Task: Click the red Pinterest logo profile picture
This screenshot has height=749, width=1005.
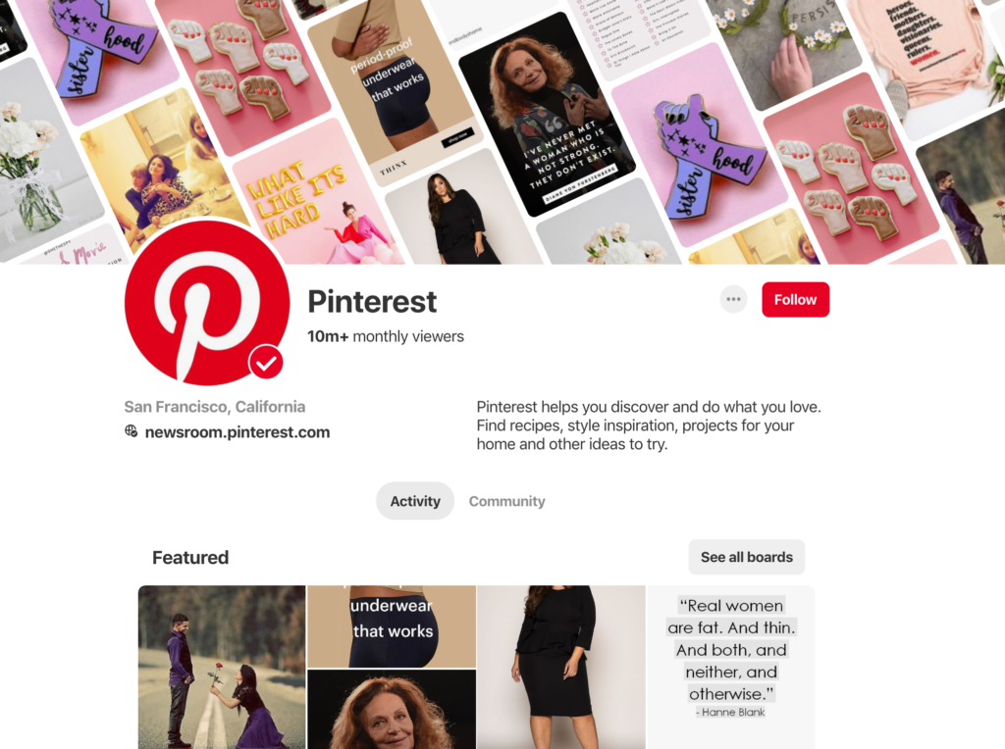Action: [207, 303]
